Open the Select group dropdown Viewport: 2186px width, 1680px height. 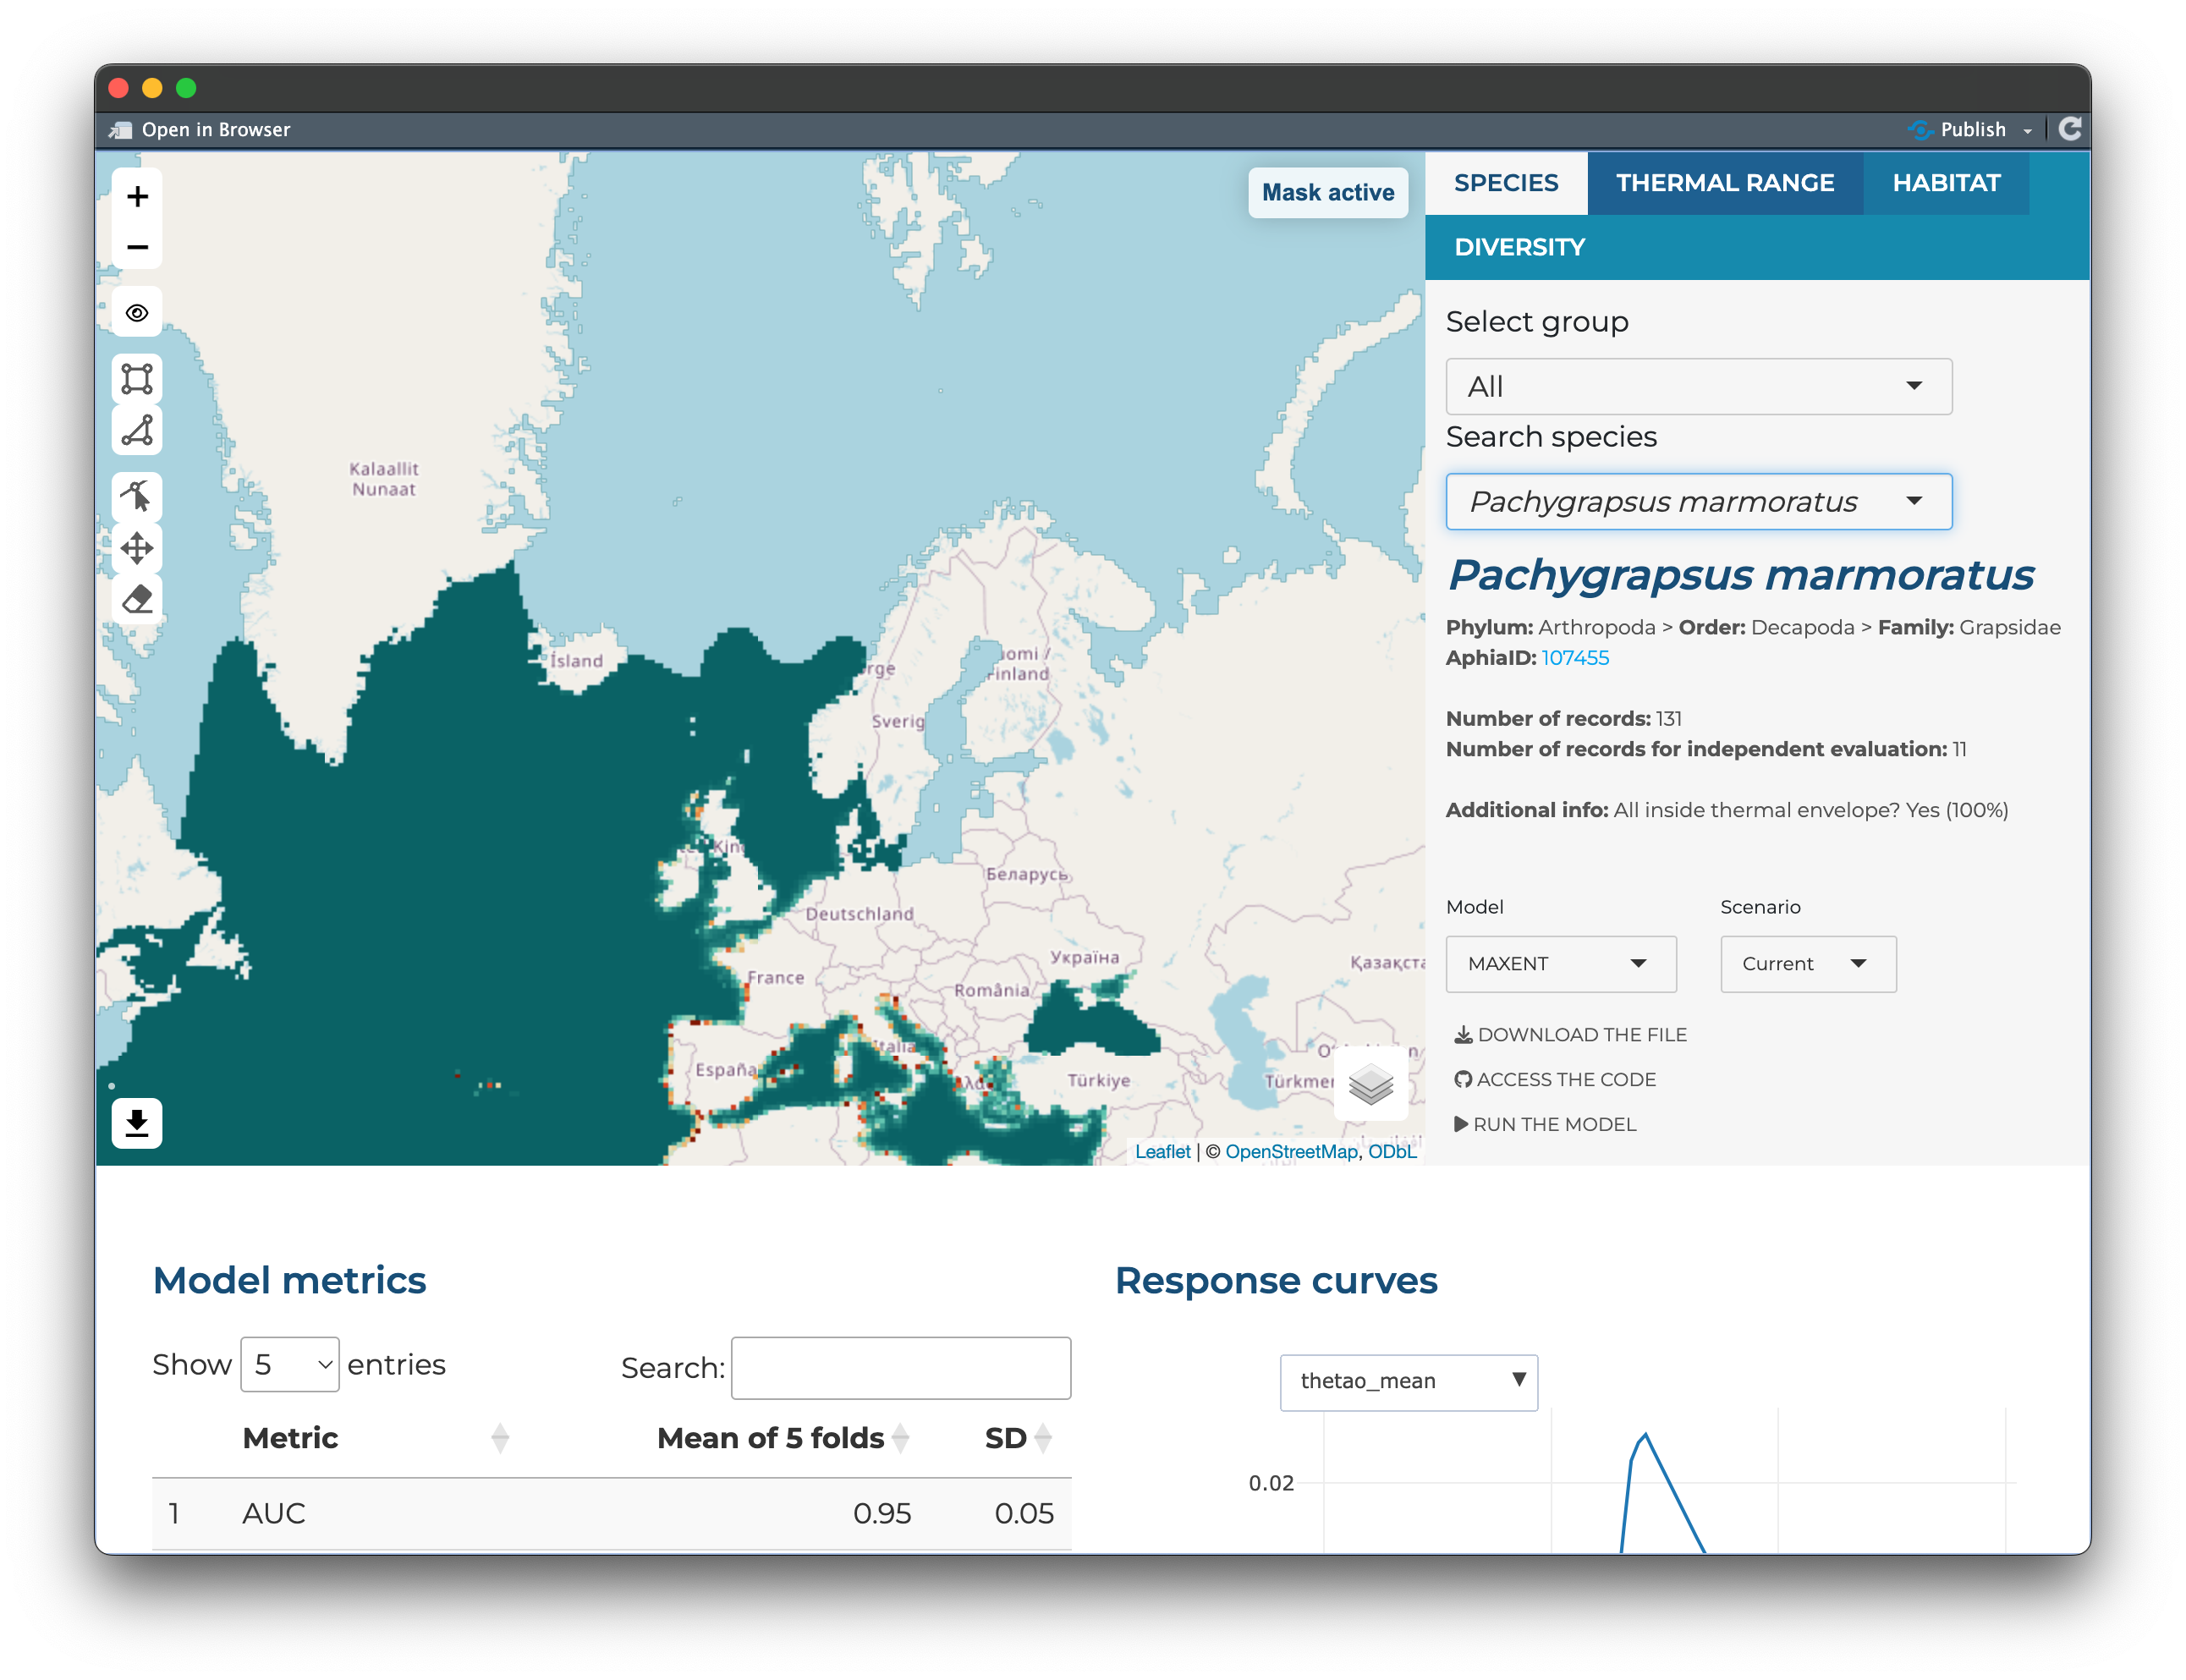click(x=1697, y=386)
